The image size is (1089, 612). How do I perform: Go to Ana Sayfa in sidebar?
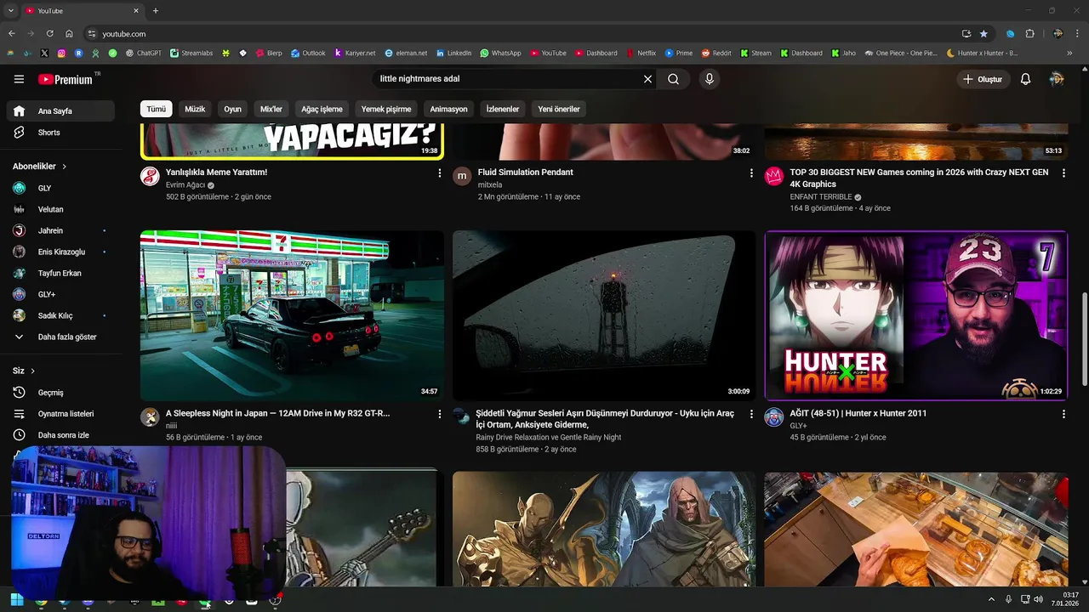coord(60,111)
